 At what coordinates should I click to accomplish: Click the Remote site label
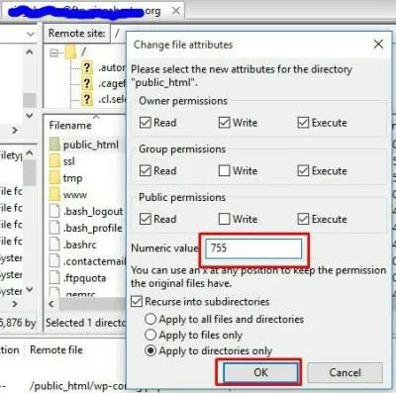[x=76, y=33]
